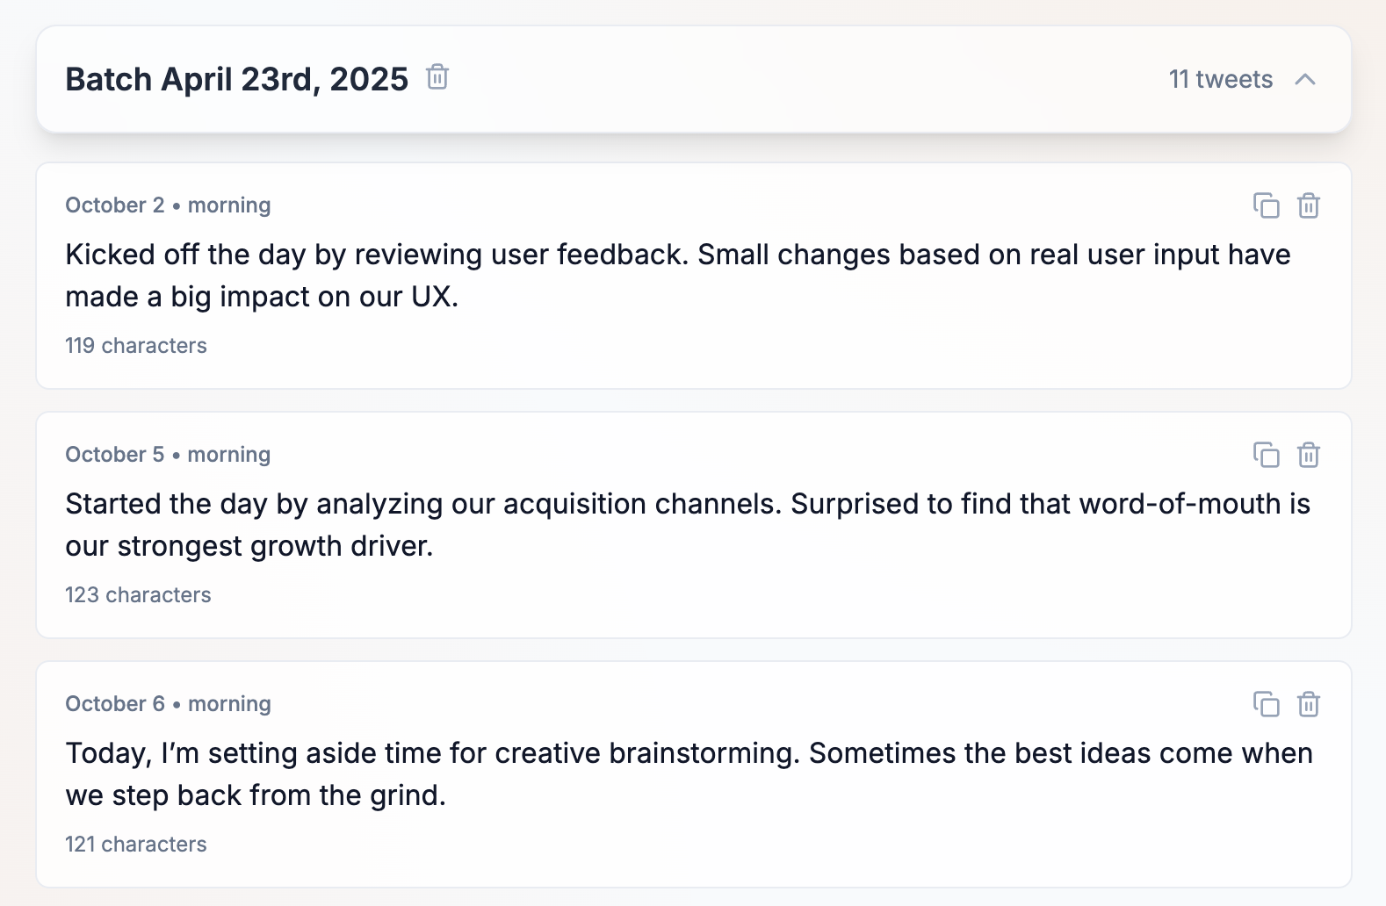Click the "123 characters" count
Screen dimensions: 1386x906
point(138,595)
